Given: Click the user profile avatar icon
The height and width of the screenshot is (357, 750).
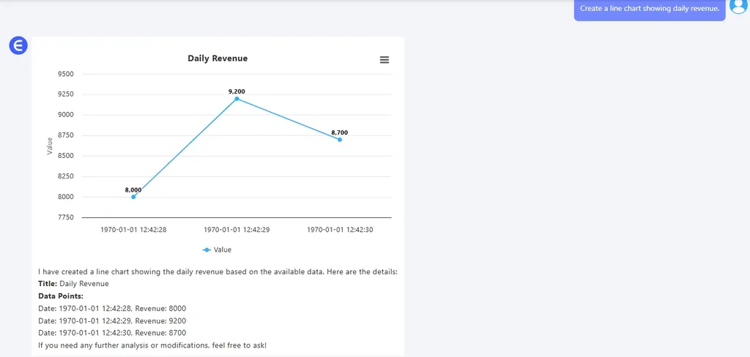Looking at the screenshot, I should coord(738,6).
